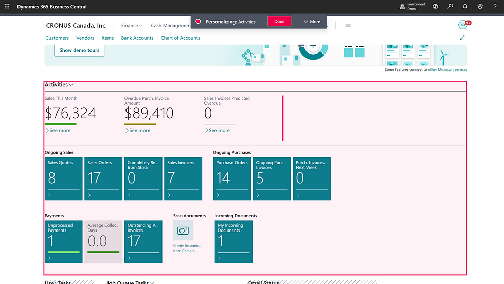Select Average Collection Days tile
Viewport: 504px width, 284px height.
(x=103, y=242)
